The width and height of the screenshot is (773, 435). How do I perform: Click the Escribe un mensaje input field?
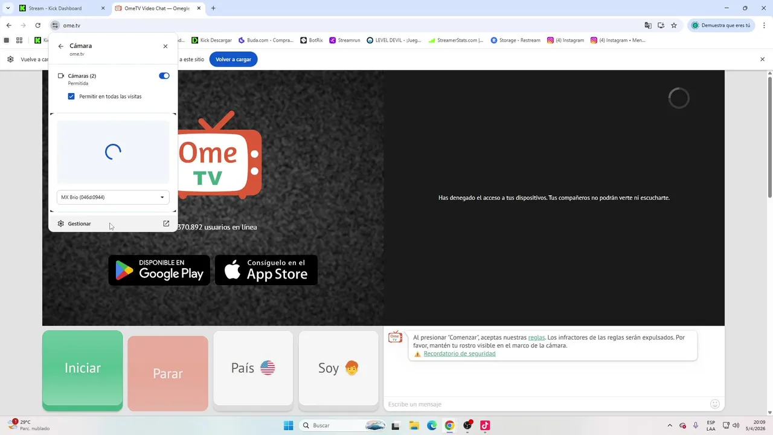click(x=547, y=404)
